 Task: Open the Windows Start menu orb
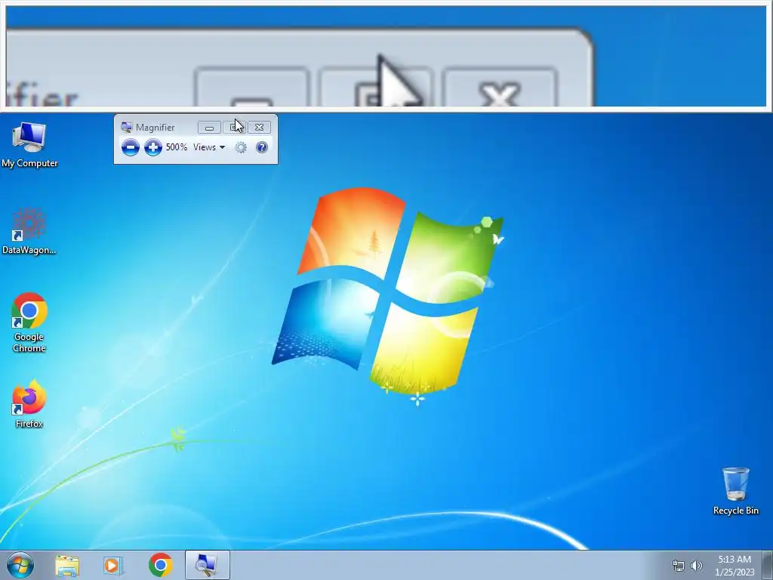pos(20,565)
